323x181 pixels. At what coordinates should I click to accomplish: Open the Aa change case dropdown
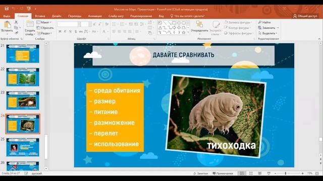click(95, 31)
